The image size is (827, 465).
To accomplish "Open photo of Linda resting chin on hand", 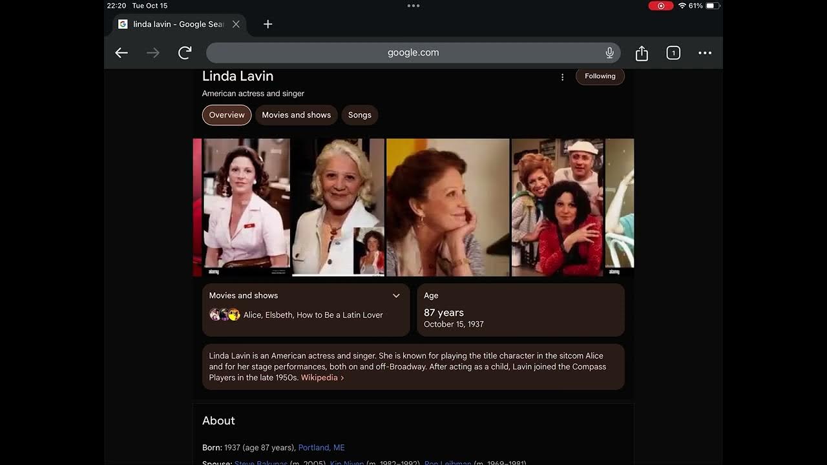I will 448,207.
